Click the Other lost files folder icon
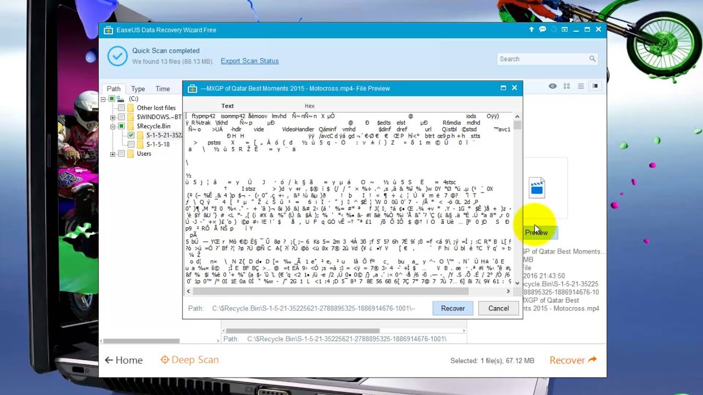 point(131,108)
